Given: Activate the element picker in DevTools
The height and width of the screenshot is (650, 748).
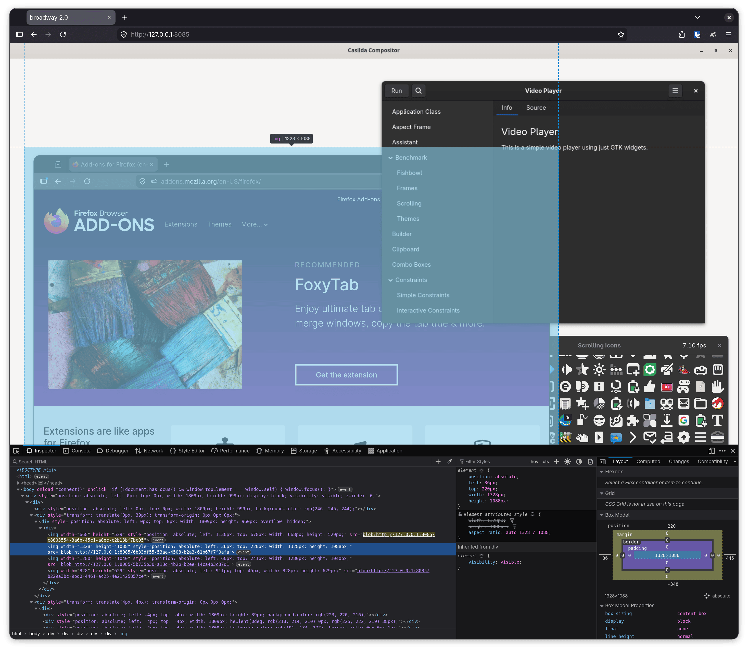Looking at the screenshot, I should (16, 451).
